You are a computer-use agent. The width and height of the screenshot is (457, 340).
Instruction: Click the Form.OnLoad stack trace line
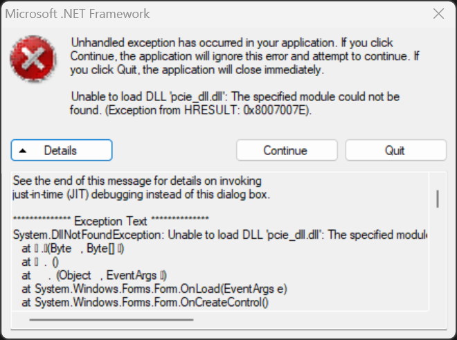(154, 288)
